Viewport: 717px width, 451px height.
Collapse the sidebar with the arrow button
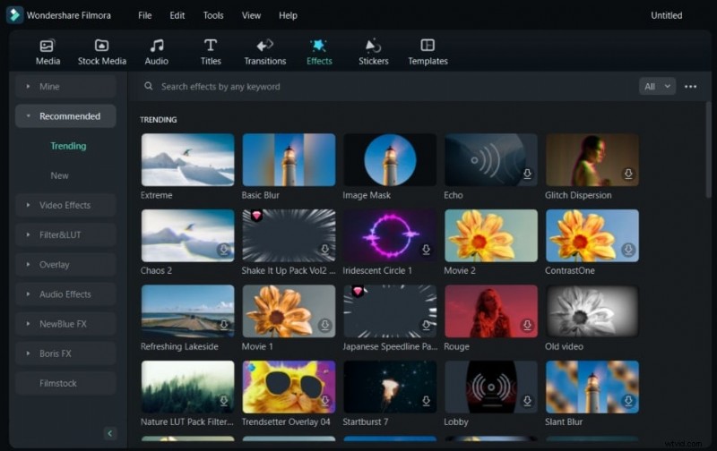[110, 433]
